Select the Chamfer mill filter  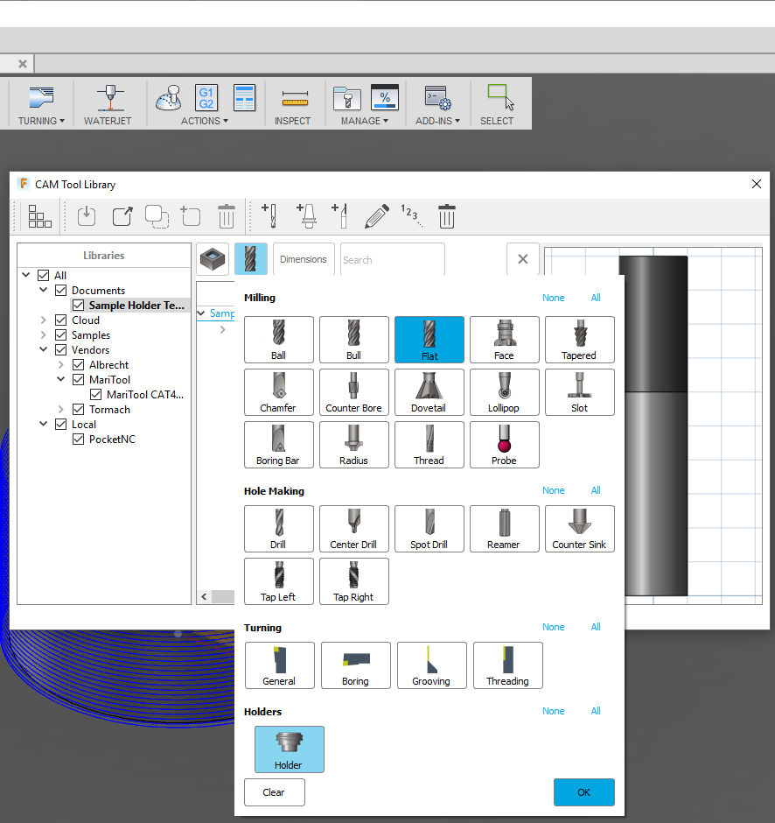(279, 392)
